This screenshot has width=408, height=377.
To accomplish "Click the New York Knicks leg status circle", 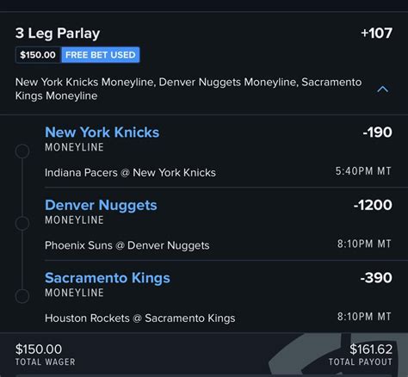I will pyautogui.click(x=22, y=151).
